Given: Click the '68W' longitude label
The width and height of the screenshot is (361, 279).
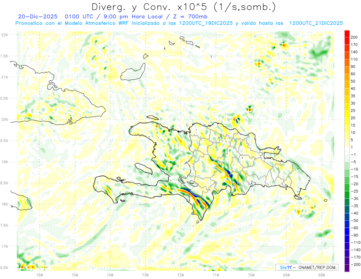Looking at the screenshot, I should pyautogui.click(x=321, y=275).
